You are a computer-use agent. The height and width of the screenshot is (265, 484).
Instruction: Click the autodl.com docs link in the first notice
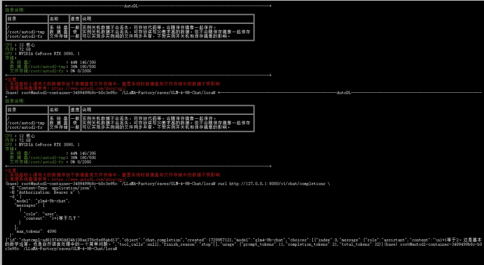click(89, 88)
